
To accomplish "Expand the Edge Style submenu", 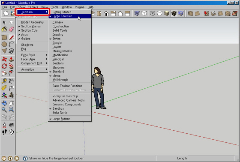I will pyautogui.click(x=33, y=55).
